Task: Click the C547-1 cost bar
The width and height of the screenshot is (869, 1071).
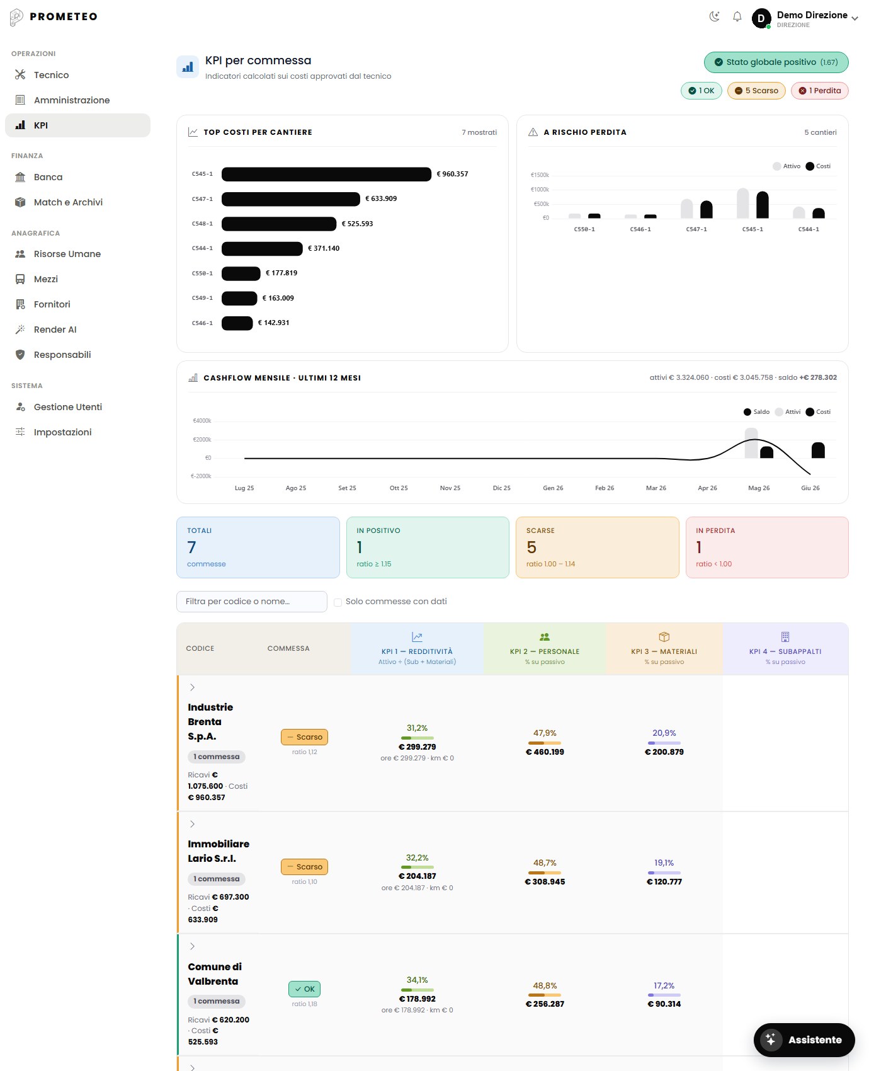Action: tap(291, 199)
